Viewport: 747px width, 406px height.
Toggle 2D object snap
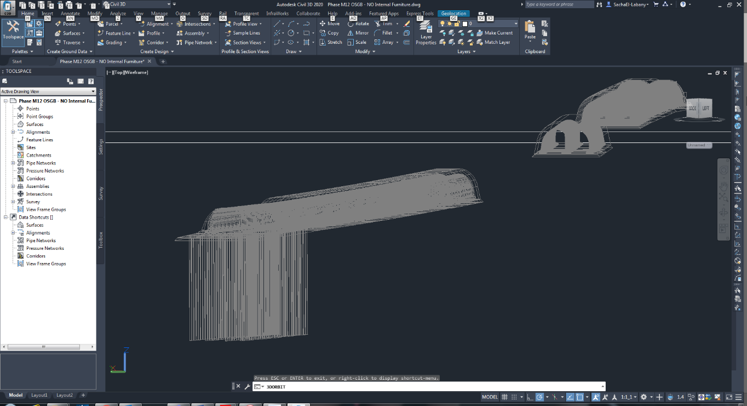click(x=580, y=397)
